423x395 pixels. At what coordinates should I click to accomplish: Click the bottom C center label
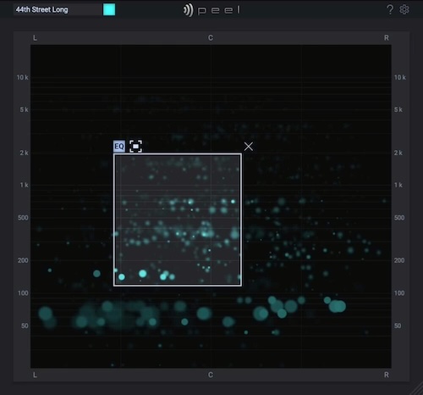211,375
